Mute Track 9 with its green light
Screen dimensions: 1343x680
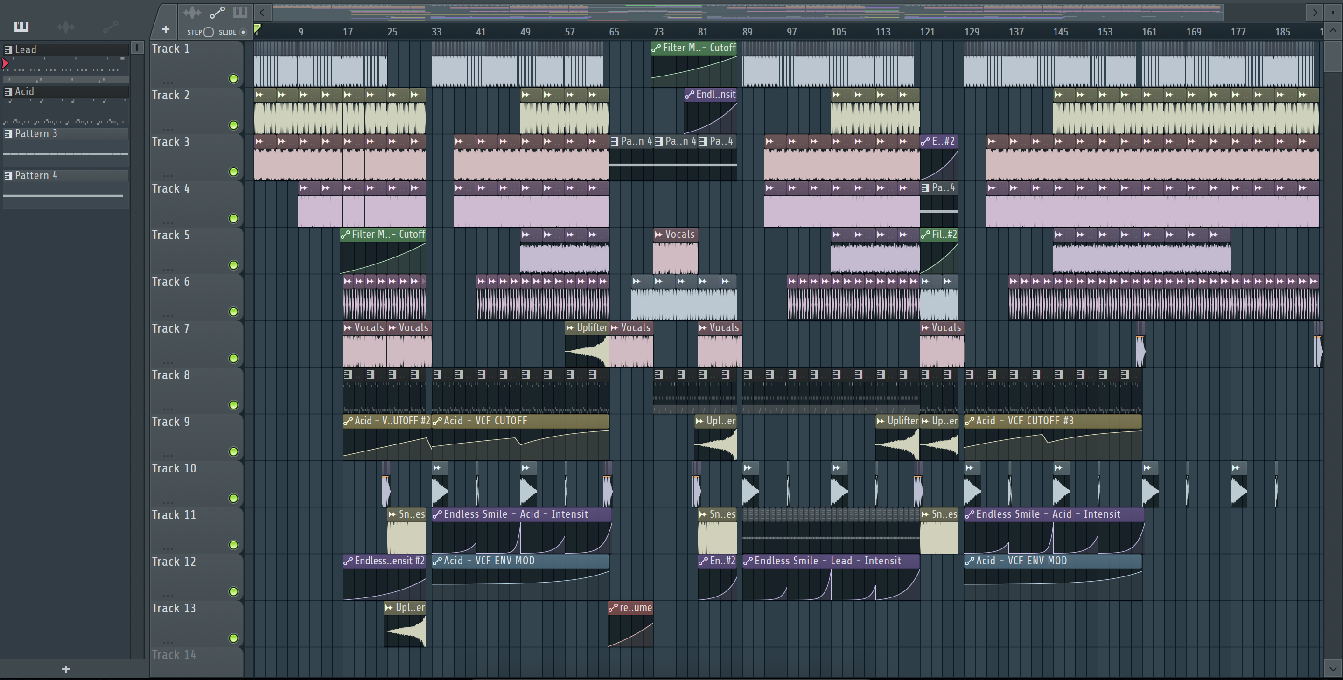(x=234, y=452)
